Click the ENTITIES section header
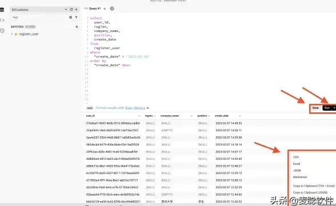The width and height of the screenshot is (336, 206). (x=17, y=27)
